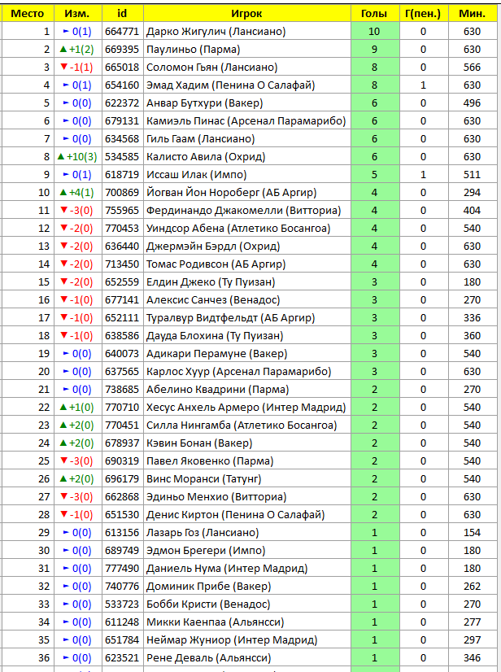
Task: Click id cell 534585
Action: 123,156
